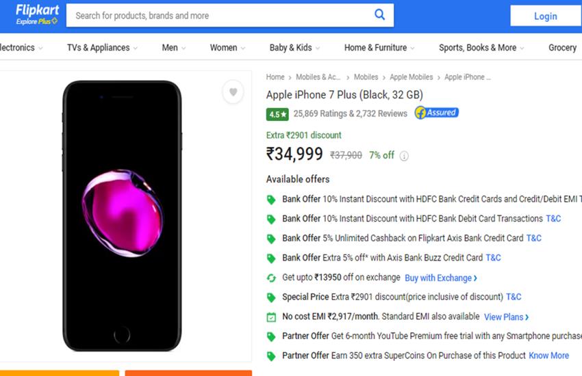The image size is (582, 376).
Task: Open the Home & Furniture dropdown
Action: [379, 48]
